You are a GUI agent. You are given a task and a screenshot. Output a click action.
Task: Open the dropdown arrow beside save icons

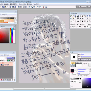(x=8, y=7)
